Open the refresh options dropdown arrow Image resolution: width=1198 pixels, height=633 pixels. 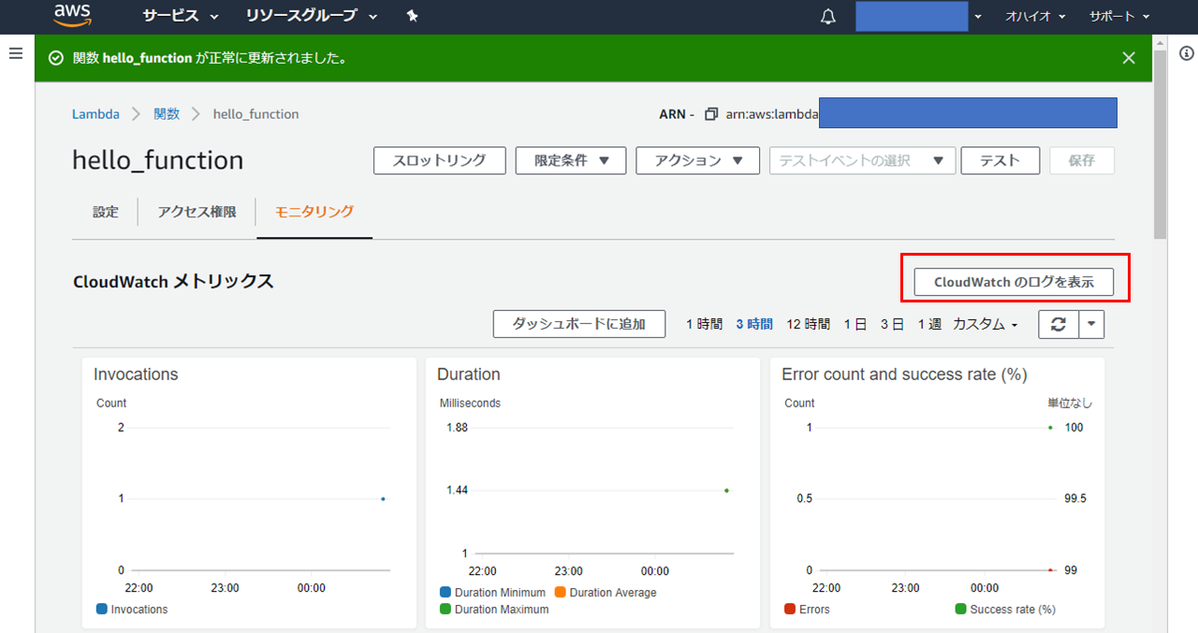pos(1092,324)
